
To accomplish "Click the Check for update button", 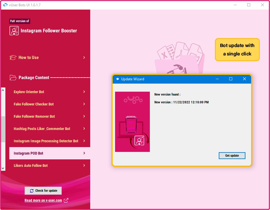I will 43,191.
